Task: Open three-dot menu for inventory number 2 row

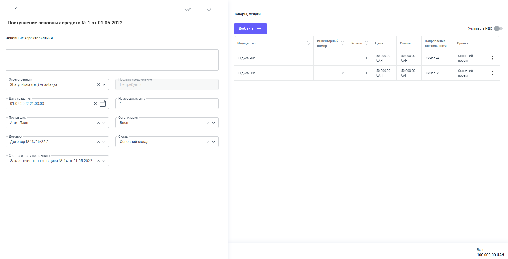Action: (x=493, y=73)
